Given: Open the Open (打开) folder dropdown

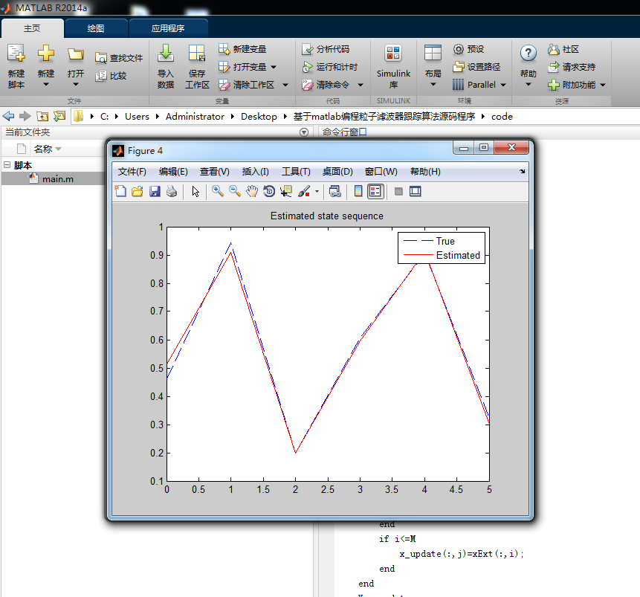Looking at the screenshot, I should tap(76, 67).
